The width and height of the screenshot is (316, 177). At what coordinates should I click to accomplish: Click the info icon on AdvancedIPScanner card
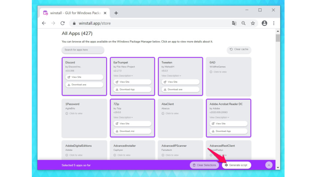163,155
